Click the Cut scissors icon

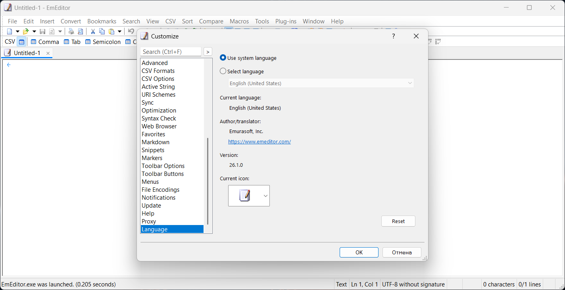(93, 31)
